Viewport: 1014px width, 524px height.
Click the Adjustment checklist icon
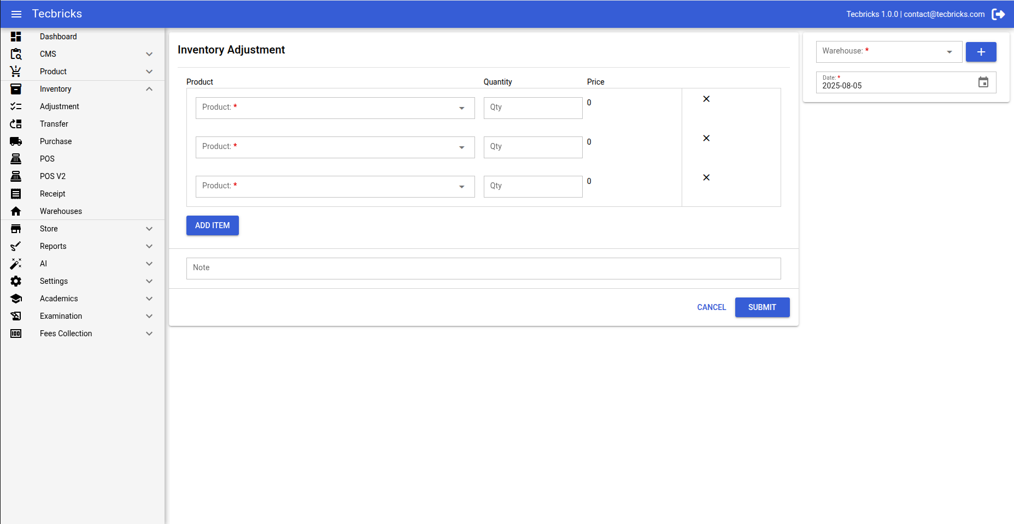(16, 106)
